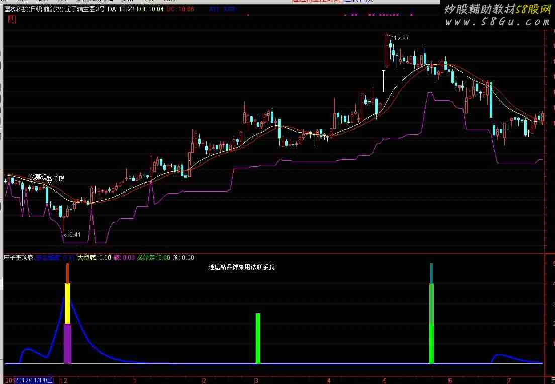The height and width of the screenshot is (384, 555).
Task: Click the indicator name 庄子辅主图3号
Action: [85, 9]
